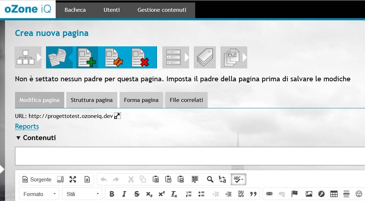The width and height of the screenshot is (365, 201).
Task: Open the site structure tree icon
Action: coord(25,57)
